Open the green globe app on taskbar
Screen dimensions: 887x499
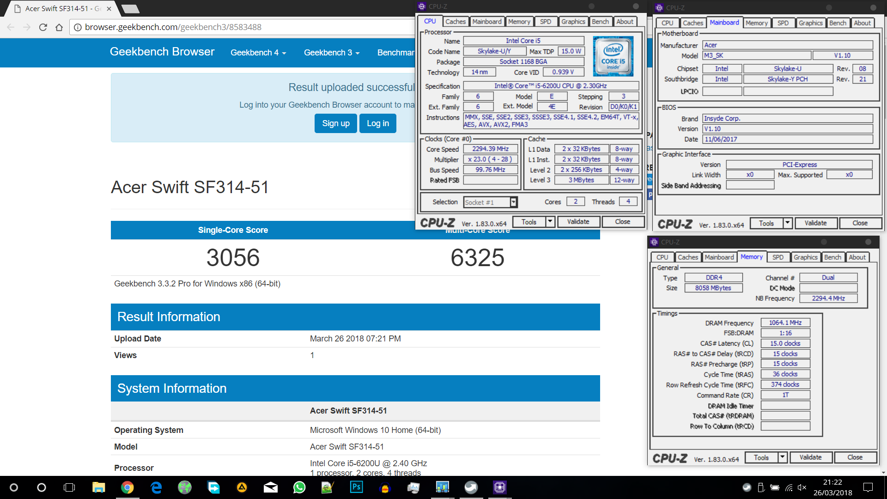pyautogui.click(x=185, y=487)
